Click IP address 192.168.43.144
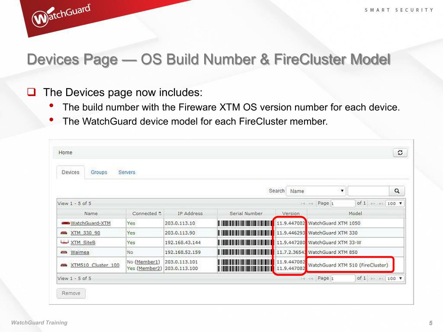This screenshot has height=332, width=443. (183, 243)
